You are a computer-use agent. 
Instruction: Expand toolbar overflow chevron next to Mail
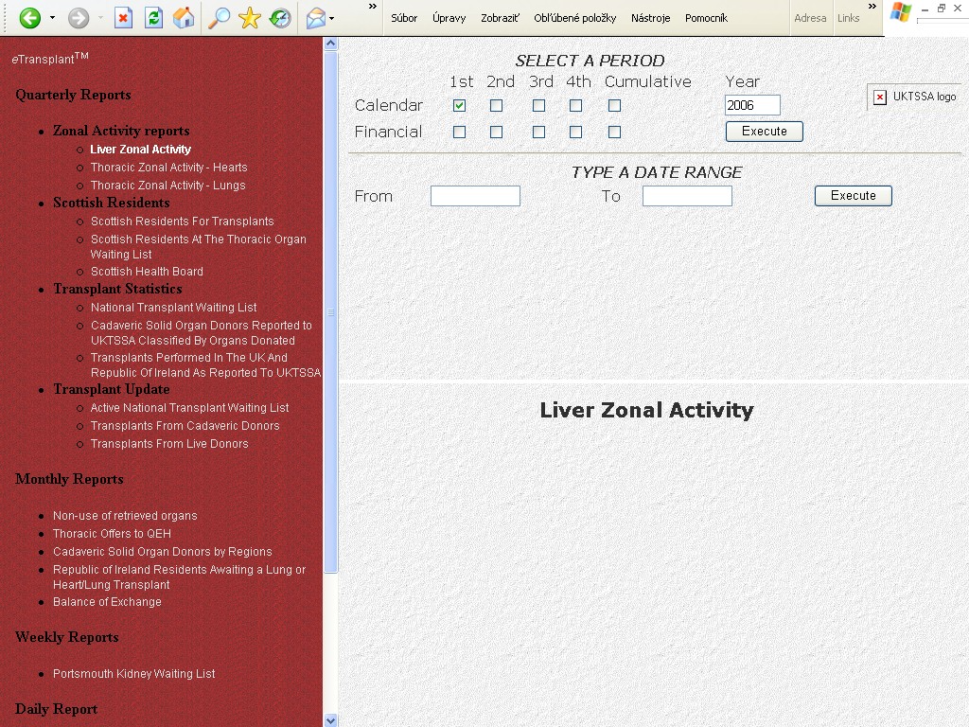point(373,7)
